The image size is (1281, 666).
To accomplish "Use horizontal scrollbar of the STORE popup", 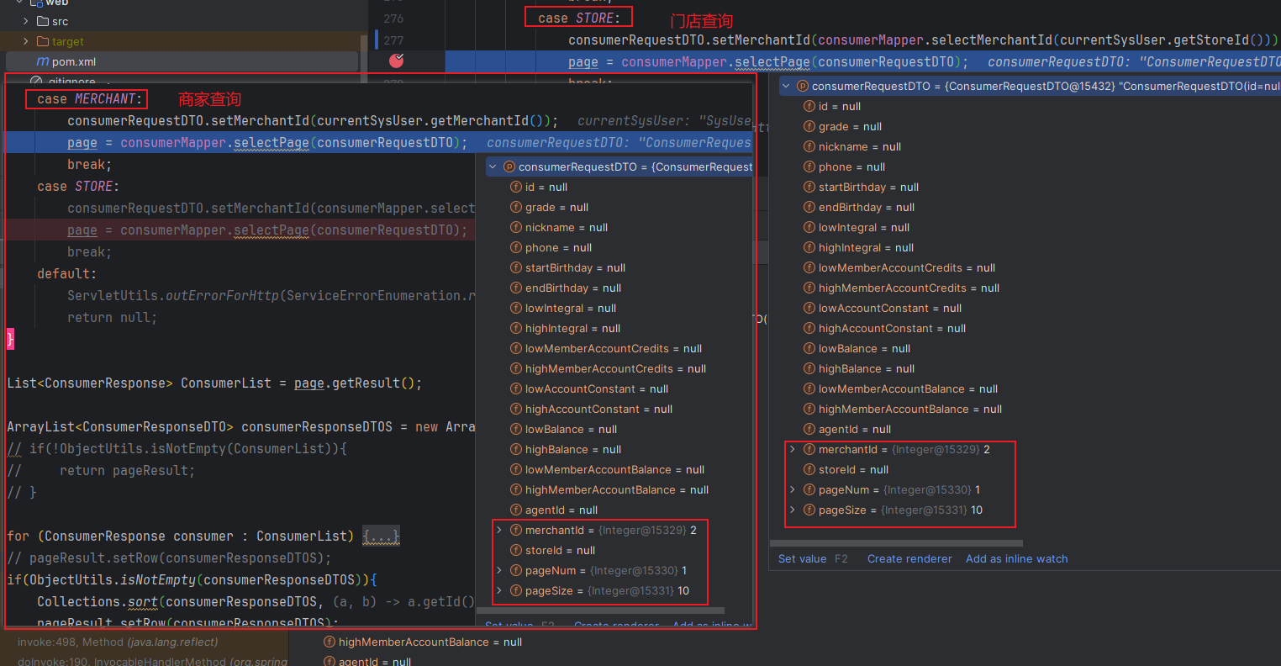I will [897, 543].
